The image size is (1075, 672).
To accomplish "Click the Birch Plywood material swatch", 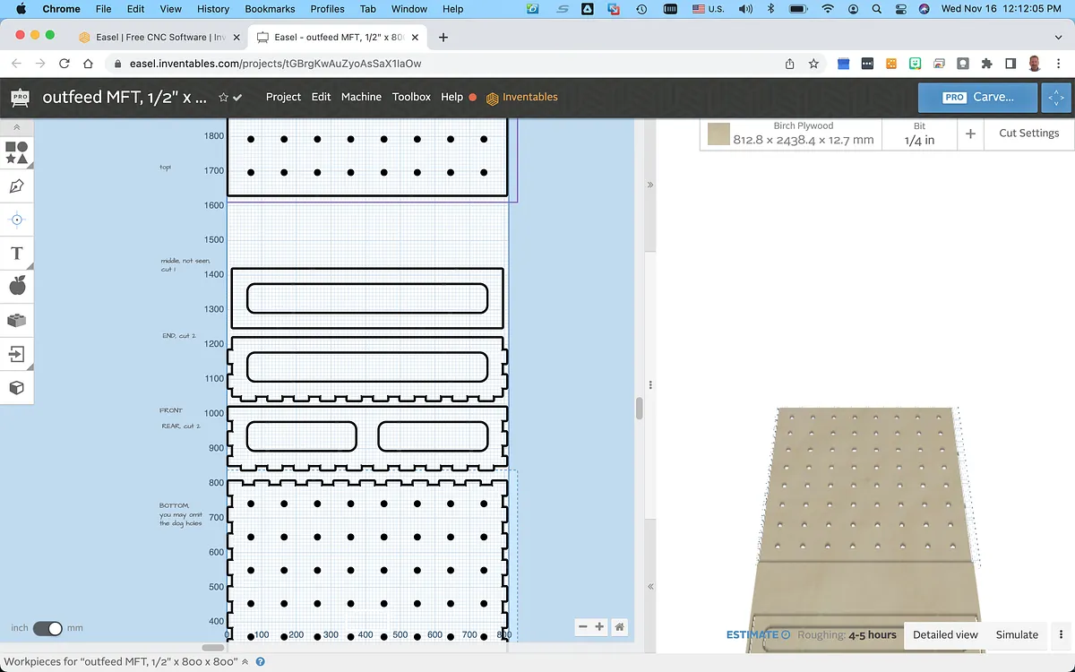I will pos(718,134).
